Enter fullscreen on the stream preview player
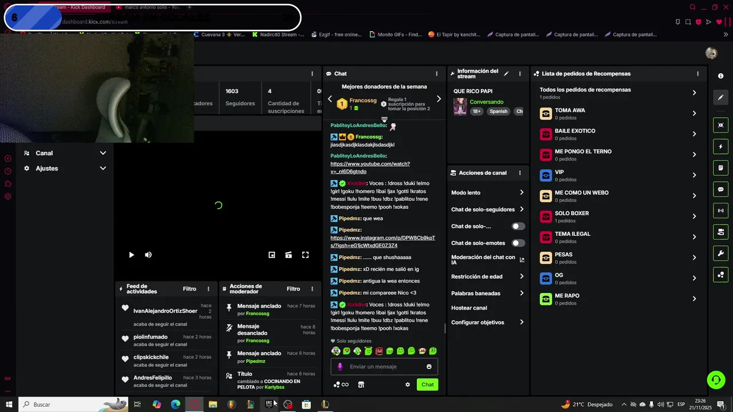 tap(305, 255)
